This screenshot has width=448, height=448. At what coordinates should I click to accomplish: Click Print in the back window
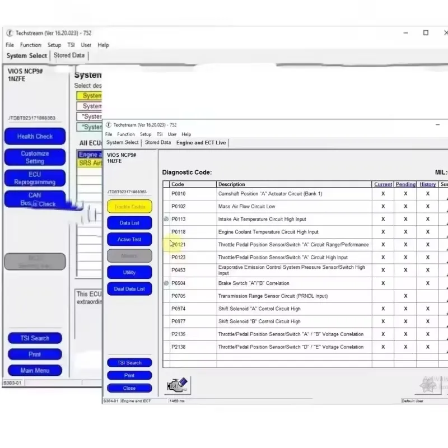pyautogui.click(x=35, y=354)
